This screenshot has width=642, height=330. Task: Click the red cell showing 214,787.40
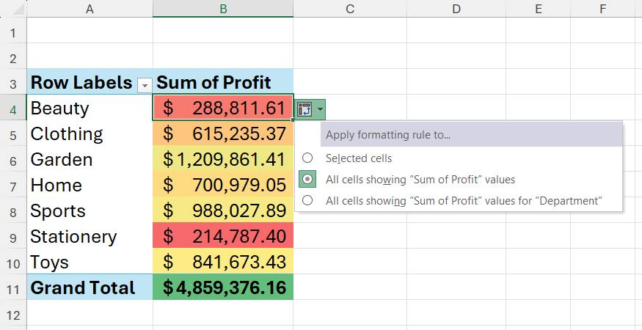point(223,235)
